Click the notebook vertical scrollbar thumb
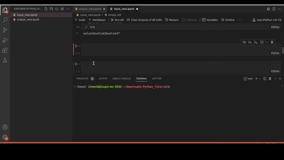The height and width of the screenshot is (160, 284). pyautogui.click(x=283, y=50)
